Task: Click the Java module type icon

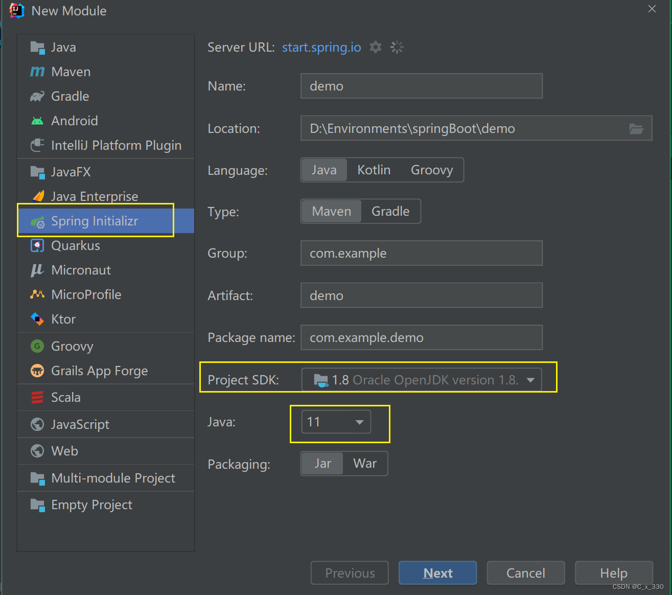Action: [37, 48]
